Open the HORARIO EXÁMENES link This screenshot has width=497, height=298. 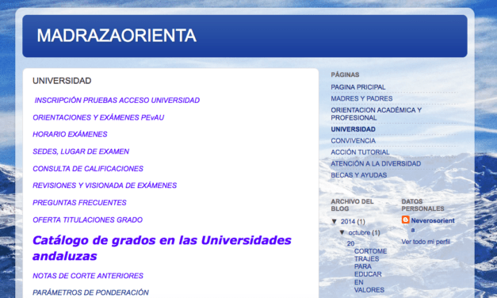(70, 135)
